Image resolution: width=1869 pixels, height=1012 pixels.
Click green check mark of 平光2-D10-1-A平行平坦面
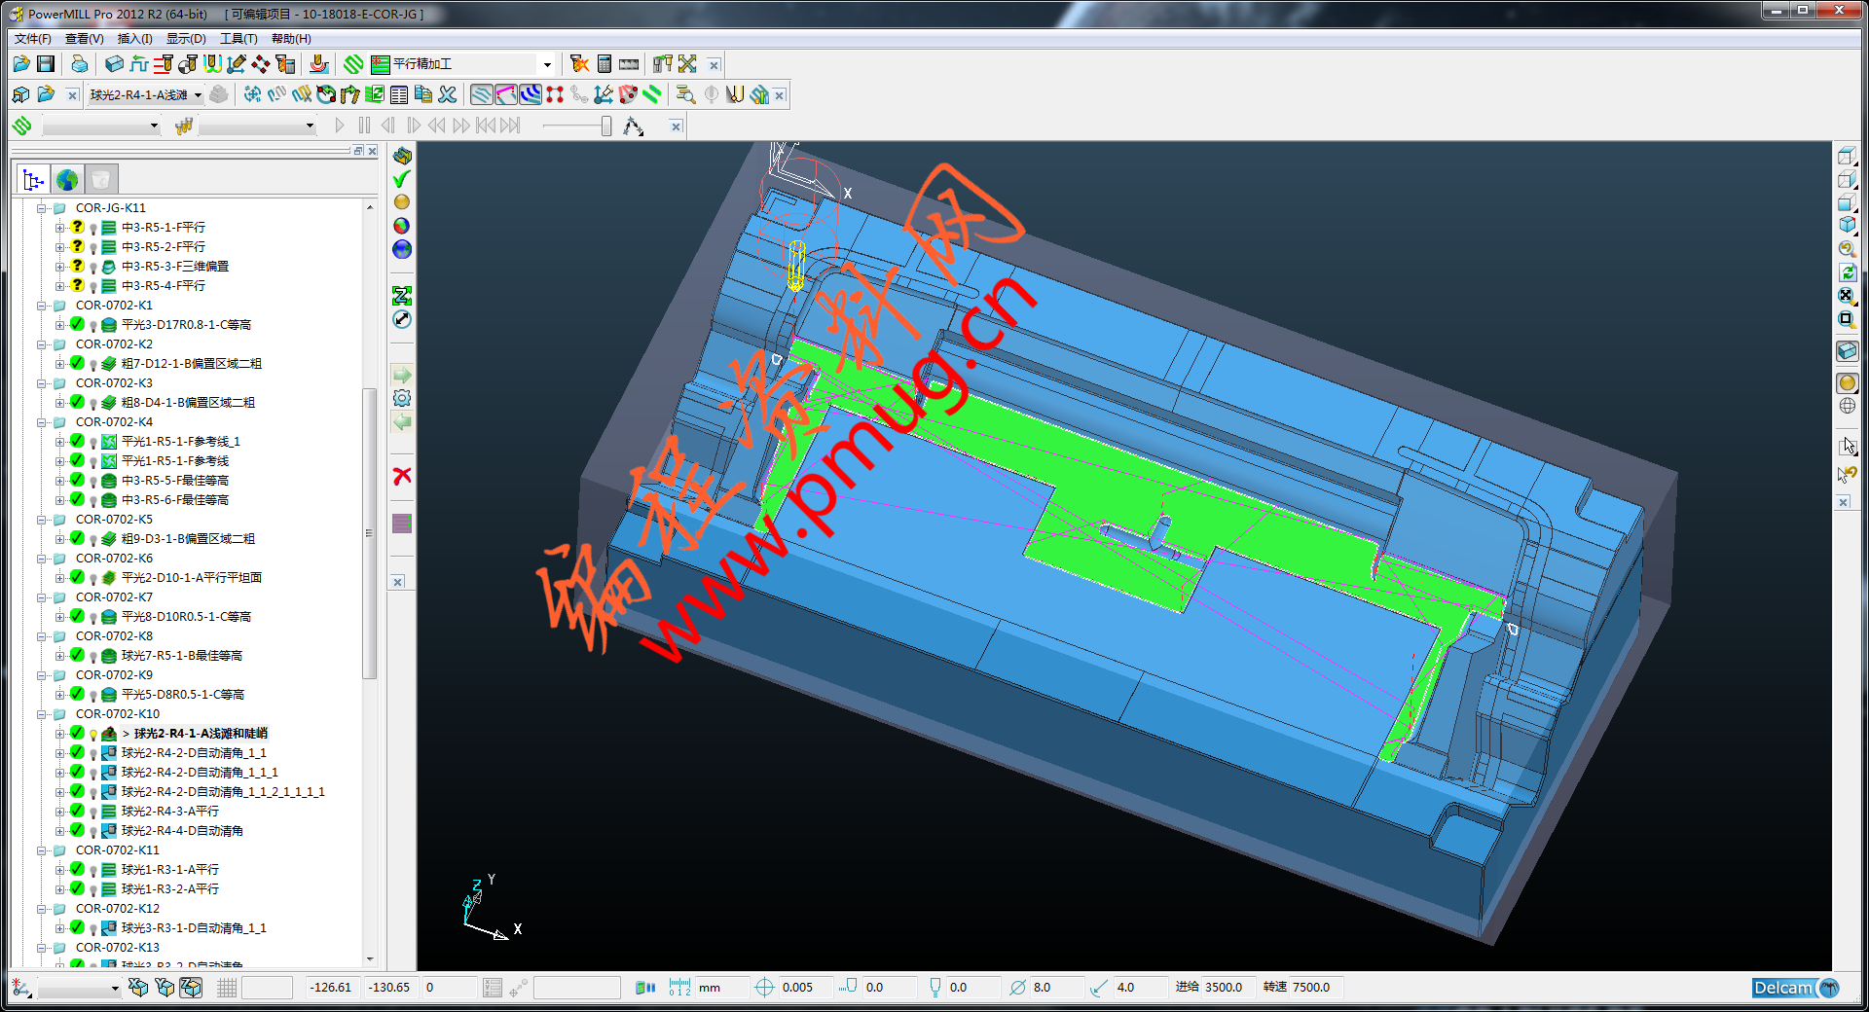click(x=77, y=577)
